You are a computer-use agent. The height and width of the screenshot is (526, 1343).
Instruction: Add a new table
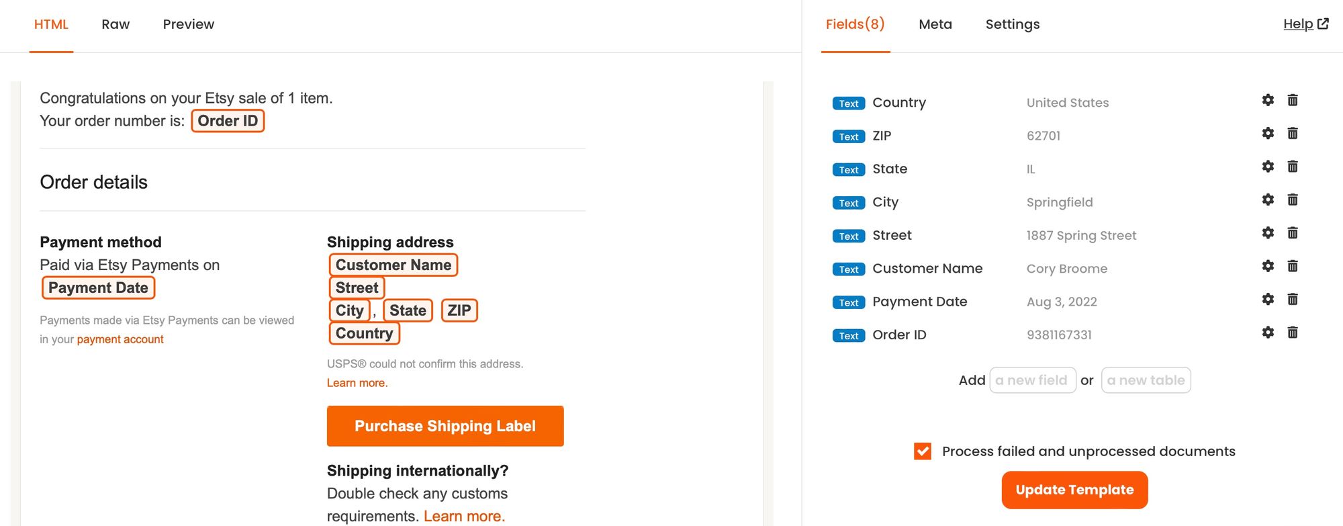pos(1146,380)
